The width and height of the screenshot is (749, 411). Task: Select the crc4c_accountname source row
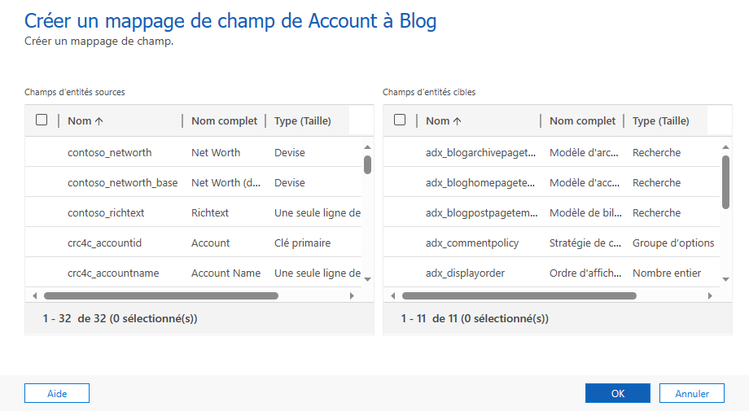113,273
